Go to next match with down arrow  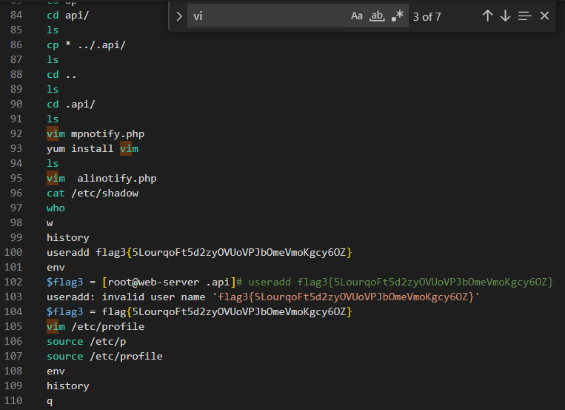pos(505,16)
